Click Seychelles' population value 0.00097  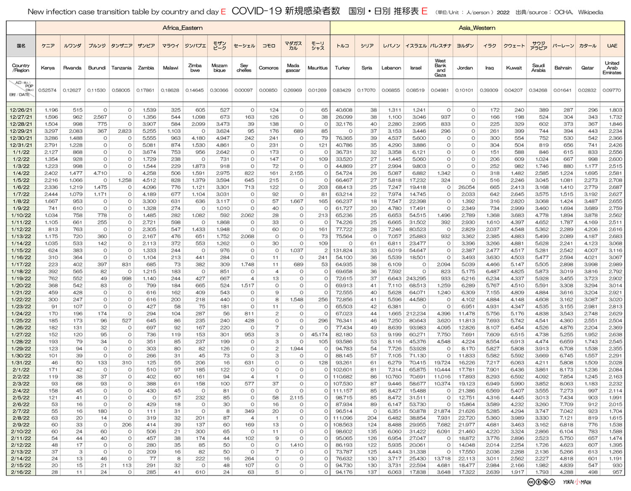pyautogui.click(x=243, y=91)
